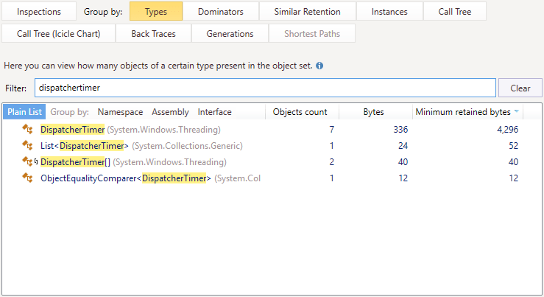Select the Similar Retention tab

pos(308,12)
